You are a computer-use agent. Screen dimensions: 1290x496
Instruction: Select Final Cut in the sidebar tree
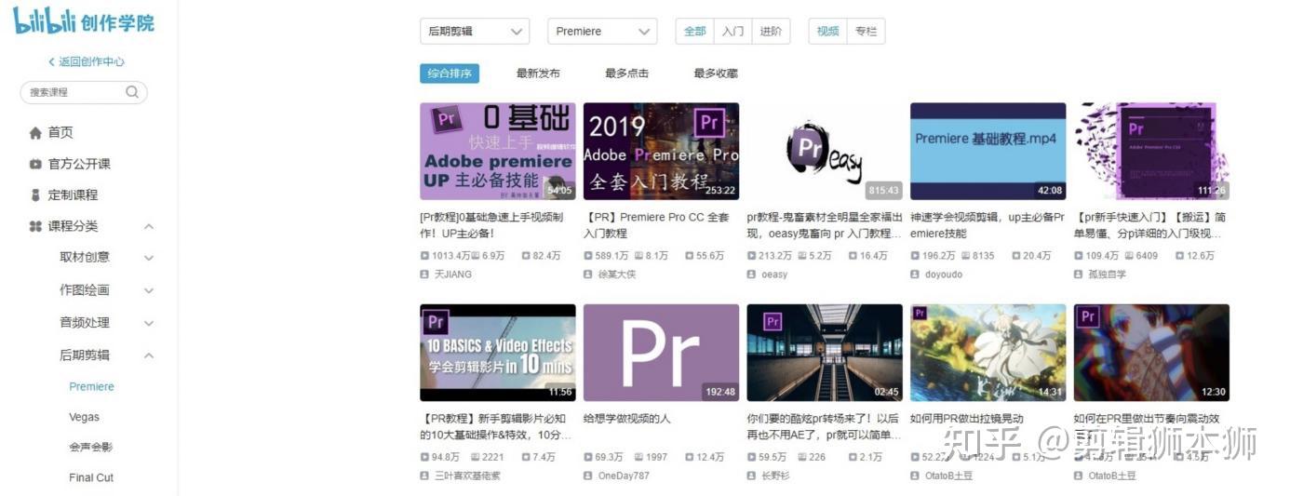(x=91, y=477)
